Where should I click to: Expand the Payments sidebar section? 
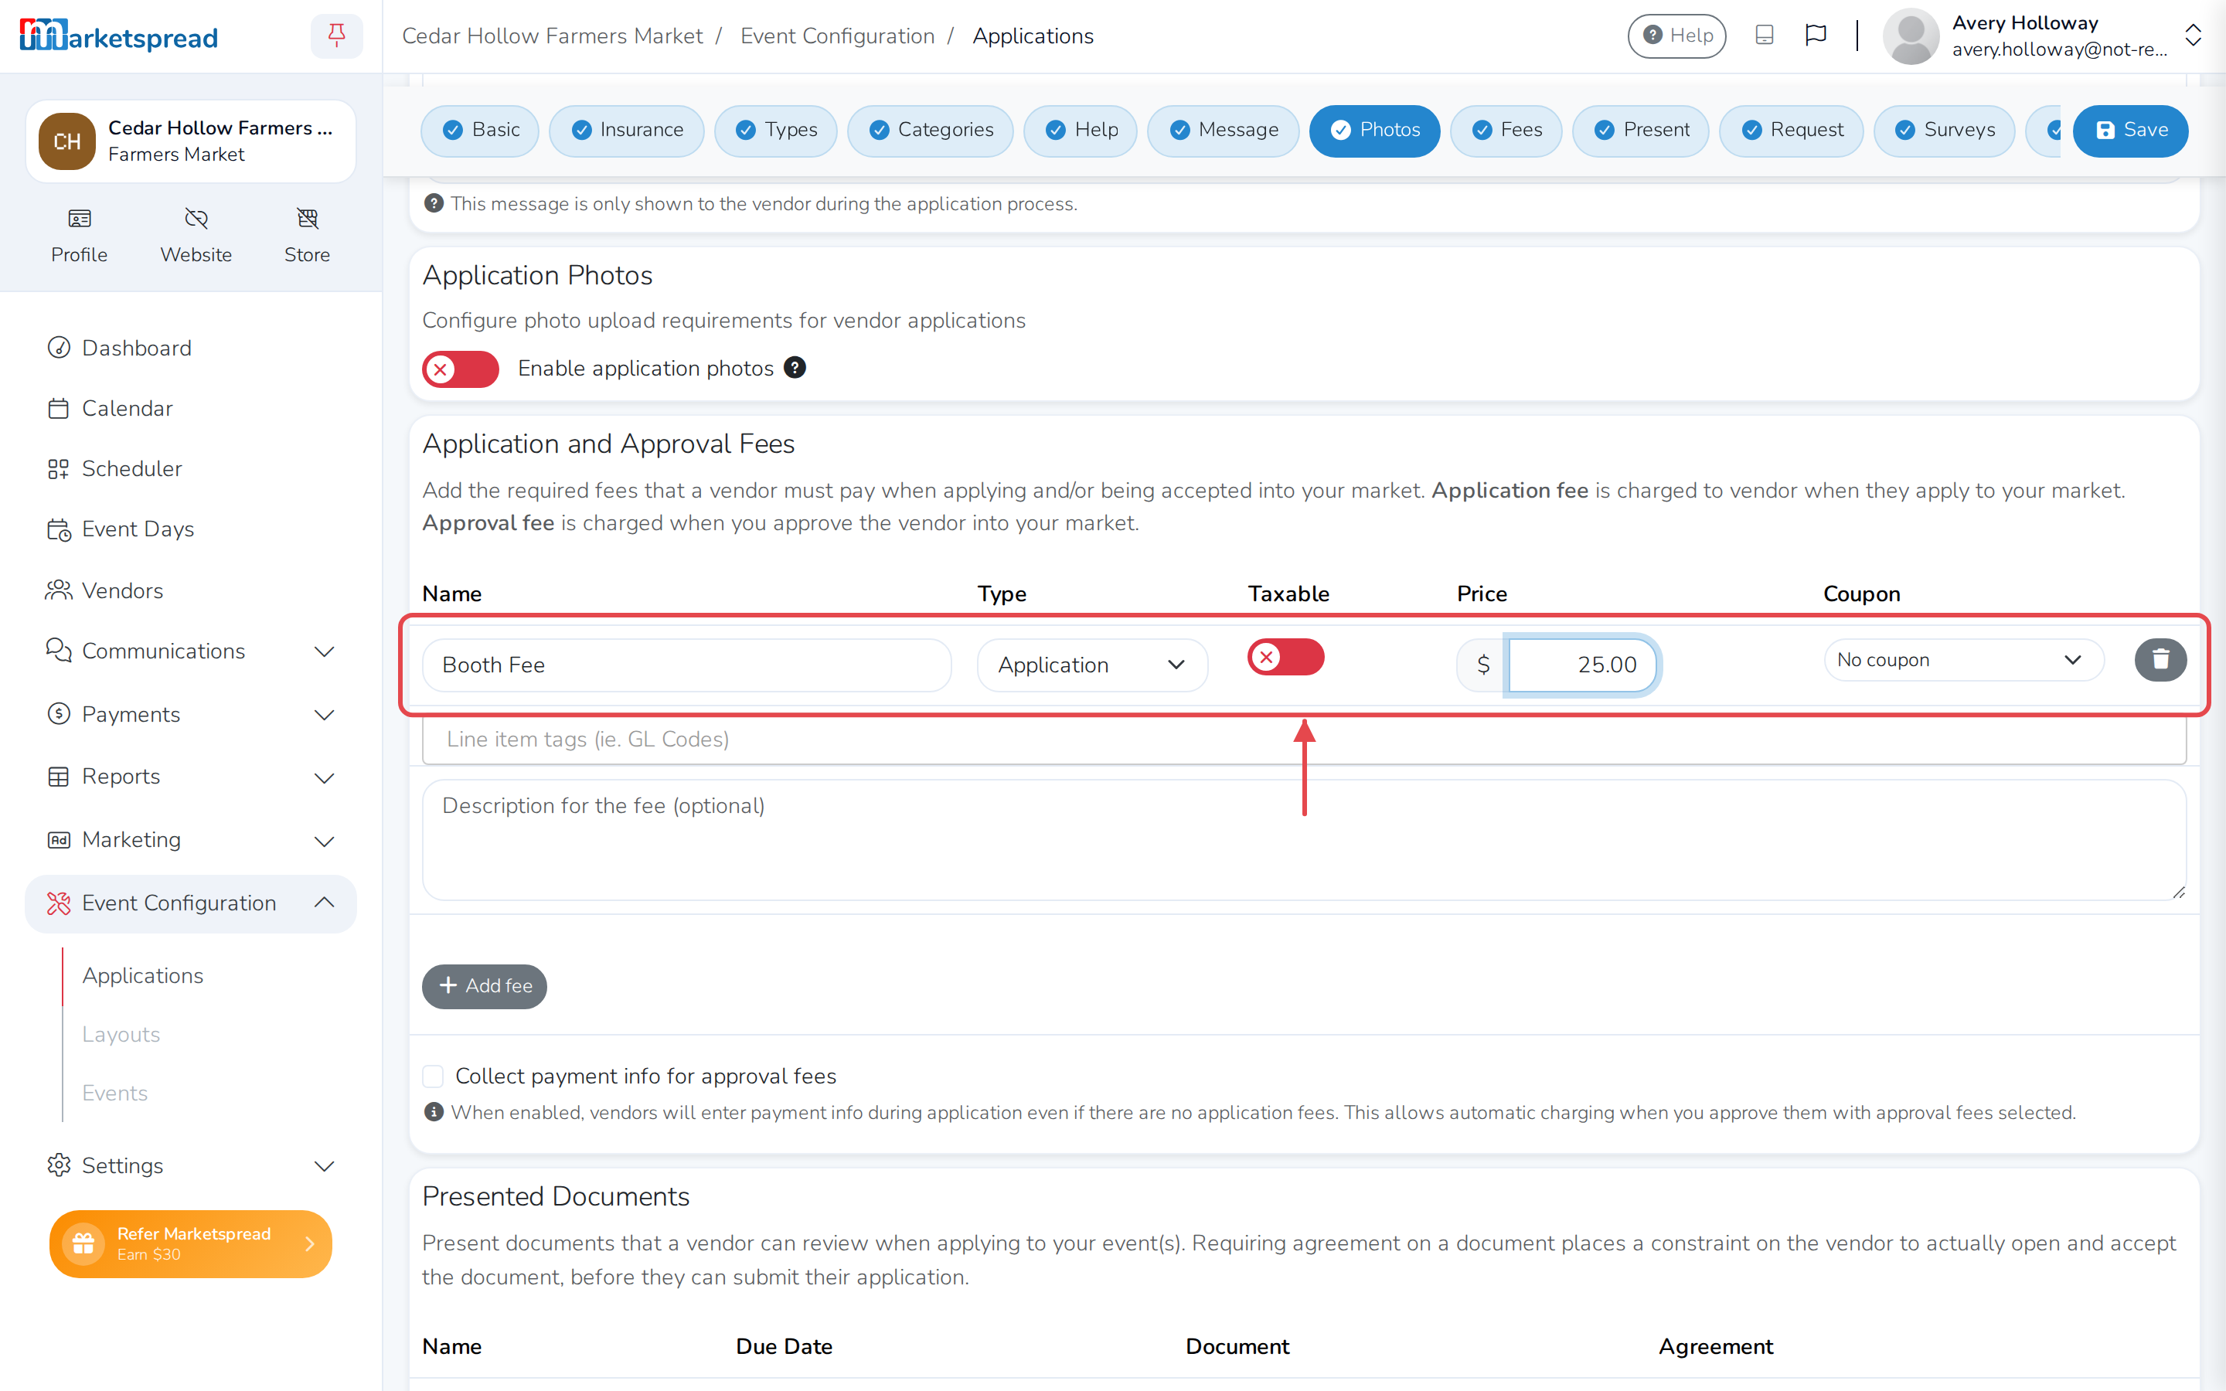[x=192, y=714]
